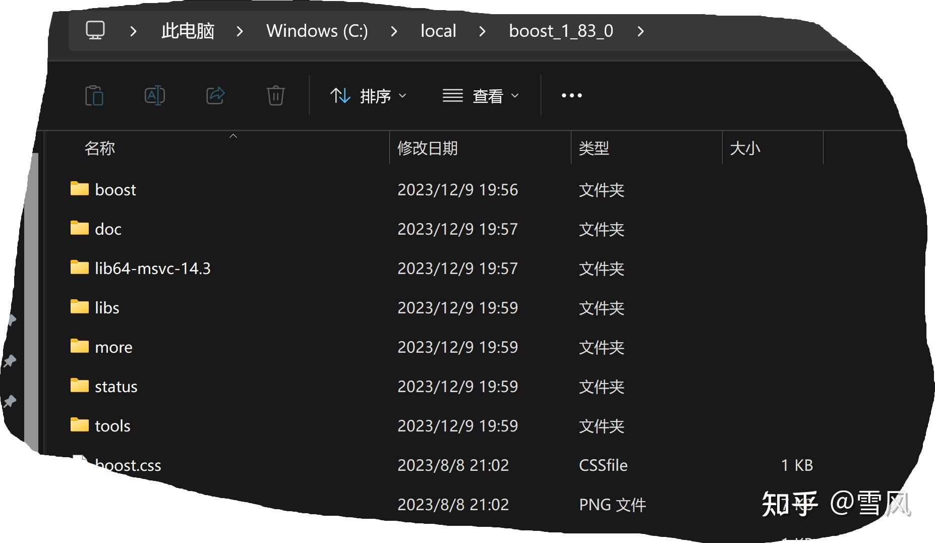This screenshot has width=935, height=543.
Task: Select the more folder icon
Action: click(x=79, y=346)
